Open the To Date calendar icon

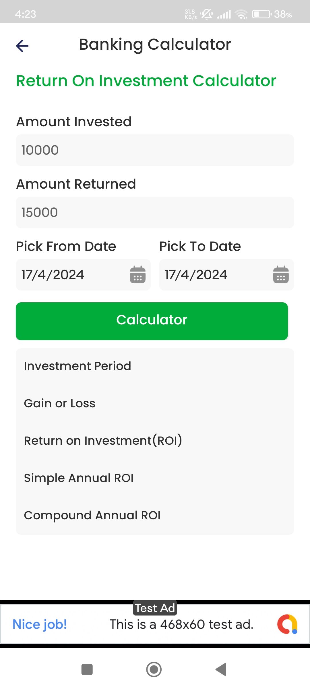click(x=281, y=275)
